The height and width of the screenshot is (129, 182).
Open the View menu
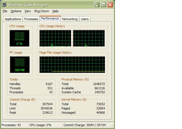(x=28, y=11)
